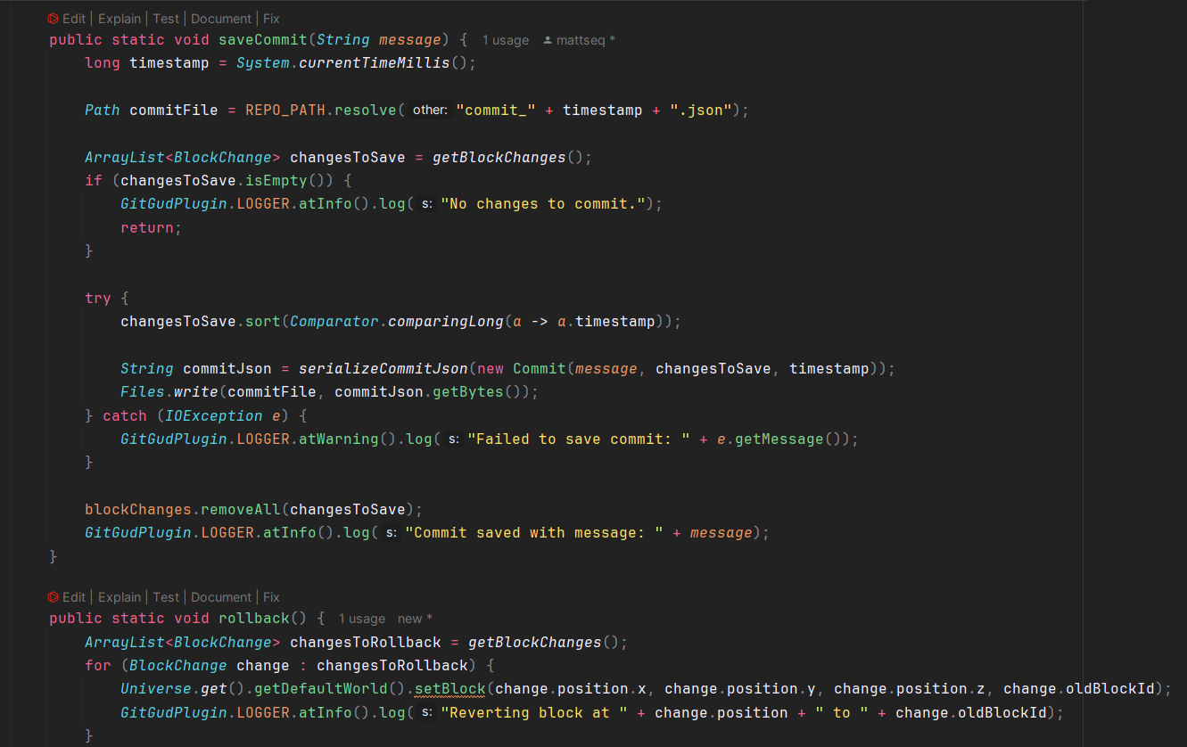Choose Explain above the saveCommit method

tap(120, 19)
